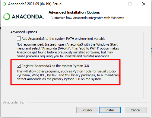Viewport: 152px width, 118px height.
Task: Click the 'Add Anaconda3 to the system PATH' label
Action: pos(63,39)
